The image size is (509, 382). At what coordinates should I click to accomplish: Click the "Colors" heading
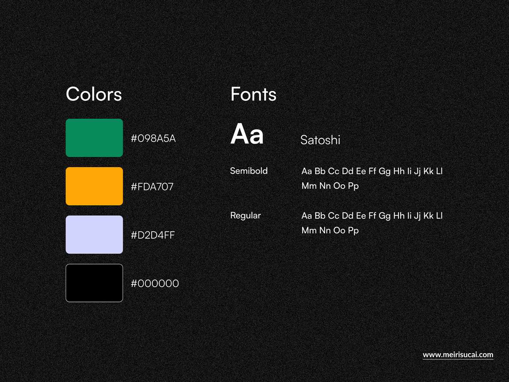[94, 94]
